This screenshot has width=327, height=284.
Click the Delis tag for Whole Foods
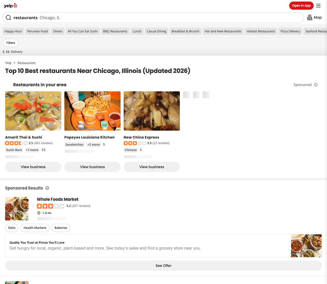12,228
